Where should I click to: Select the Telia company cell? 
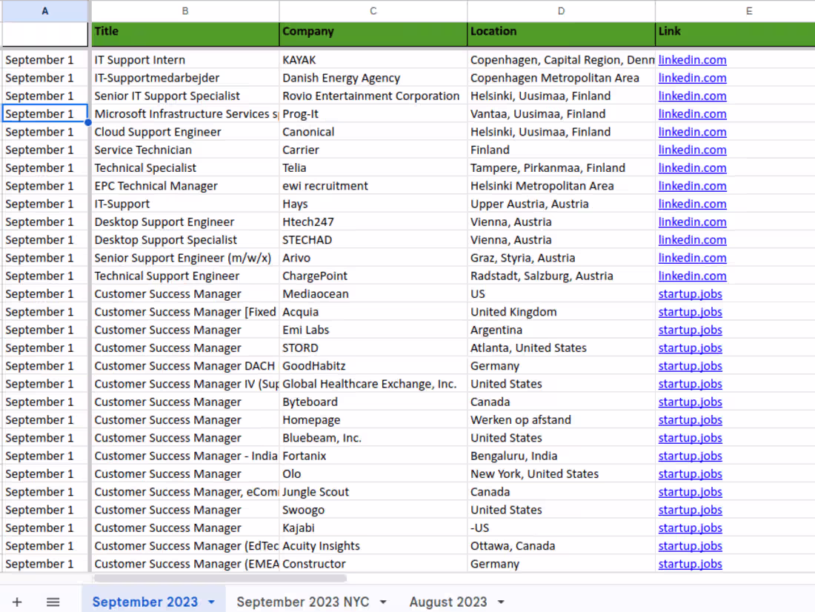point(373,168)
